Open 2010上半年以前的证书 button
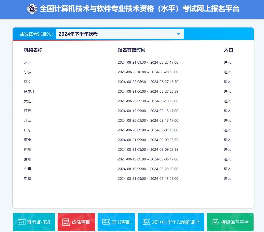The height and width of the screenshot is (232, 264). (x=171, y=222)
